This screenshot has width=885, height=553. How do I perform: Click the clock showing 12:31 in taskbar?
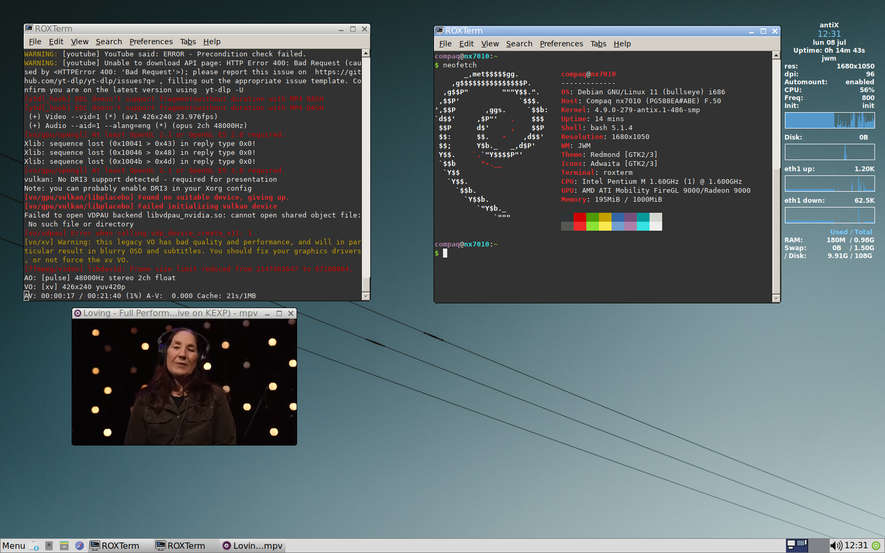(856, 546)
